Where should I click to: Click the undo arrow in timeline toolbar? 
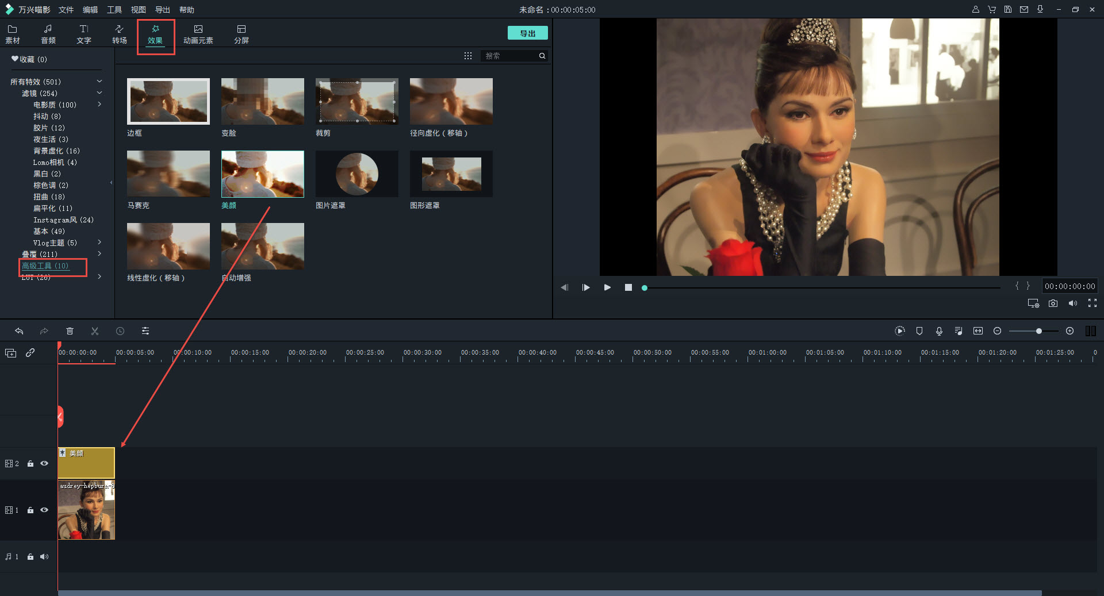point(19,331)
